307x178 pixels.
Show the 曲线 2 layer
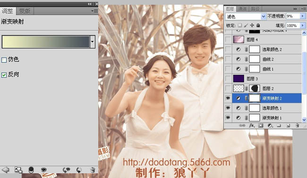(228, 59)
